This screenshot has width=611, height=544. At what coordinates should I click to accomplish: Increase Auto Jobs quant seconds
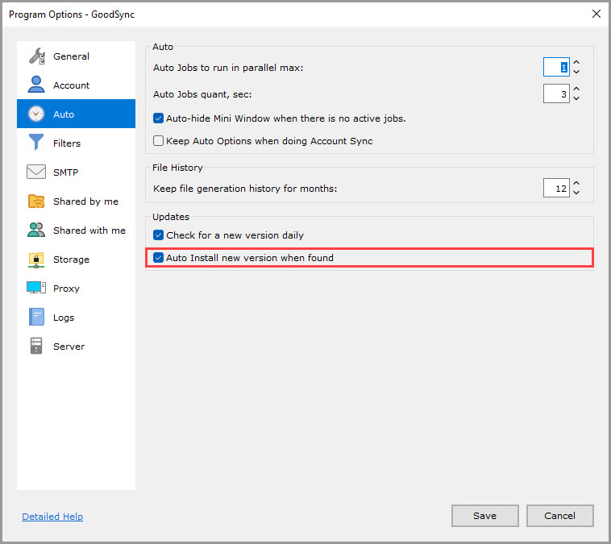tap(576, 89)
